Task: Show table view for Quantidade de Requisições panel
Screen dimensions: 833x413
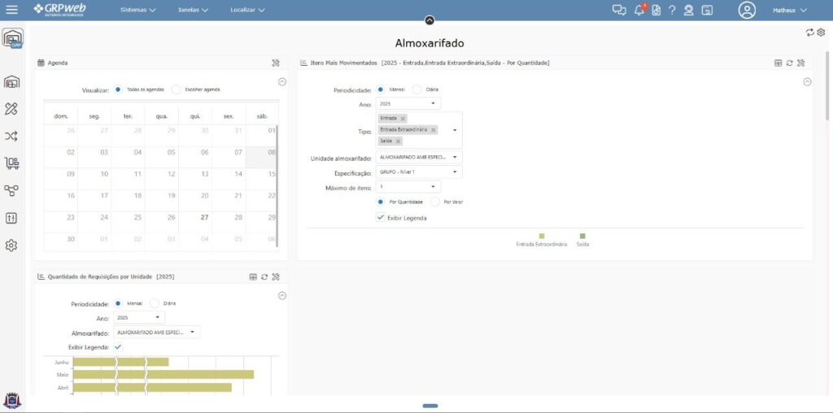Action: pyautogui.click(x=253, y=277)
